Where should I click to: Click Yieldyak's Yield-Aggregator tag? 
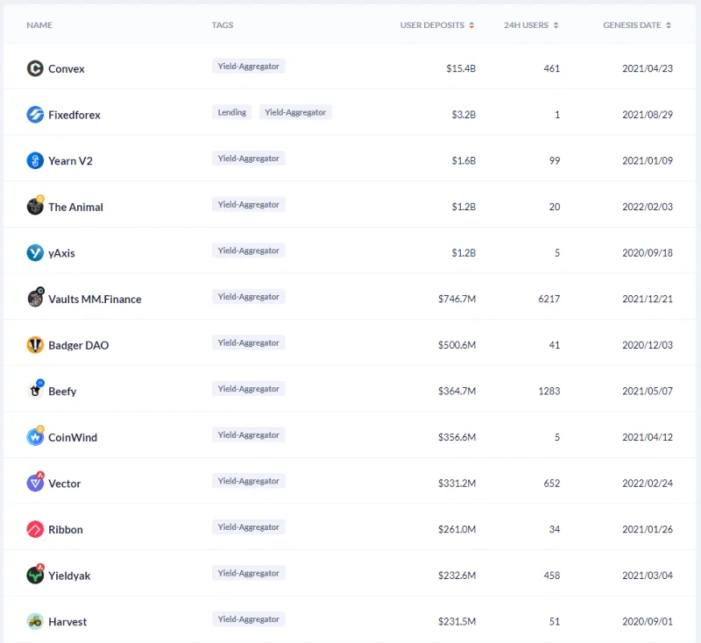pos(249,572)
